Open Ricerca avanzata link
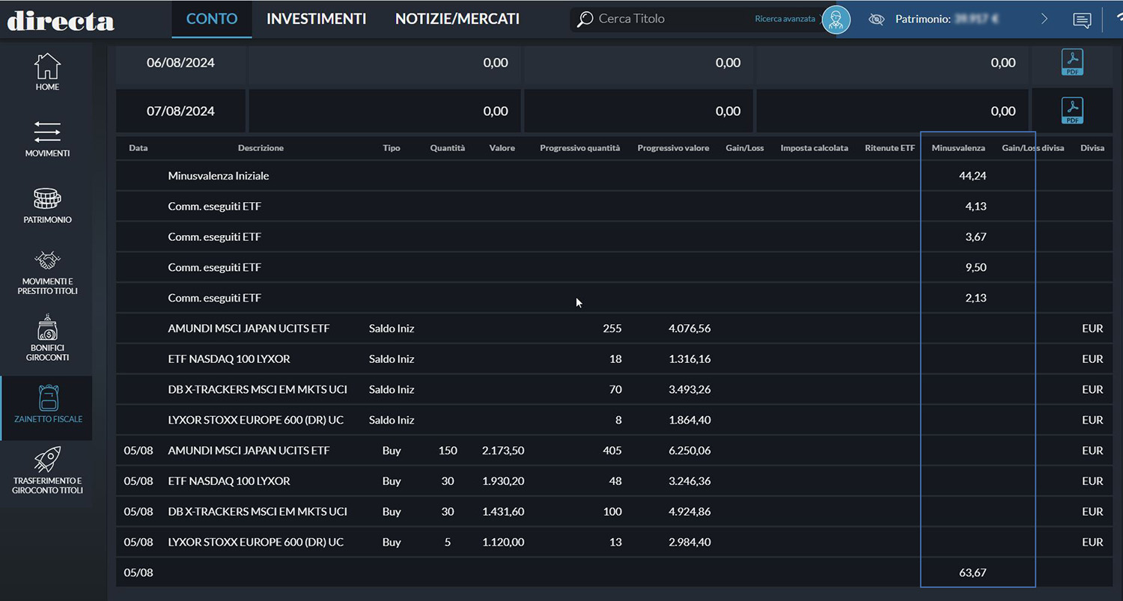 click(x=785, y=19)
